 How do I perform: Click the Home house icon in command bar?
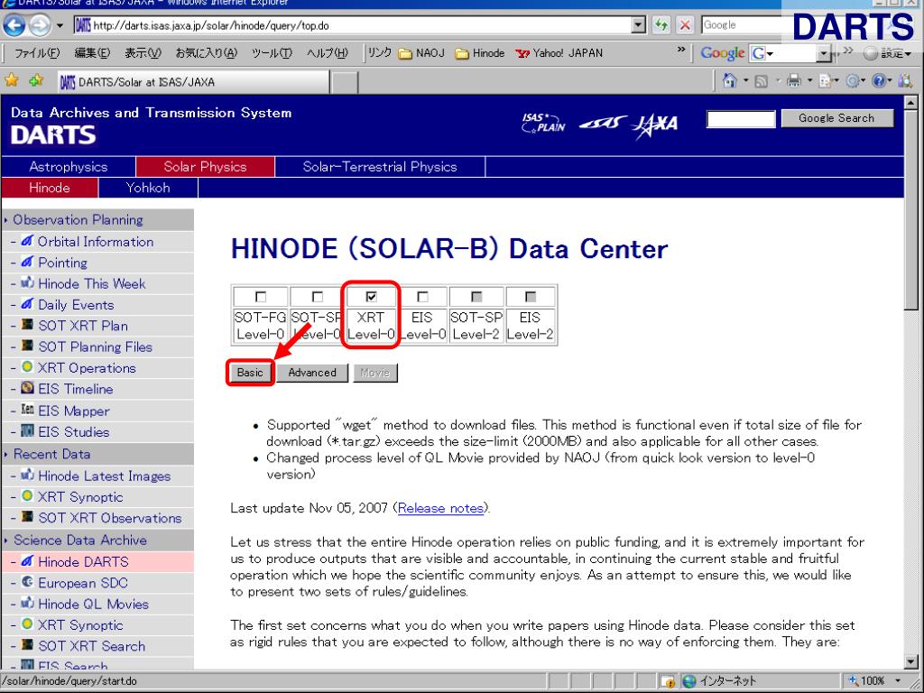pos(729,80)
